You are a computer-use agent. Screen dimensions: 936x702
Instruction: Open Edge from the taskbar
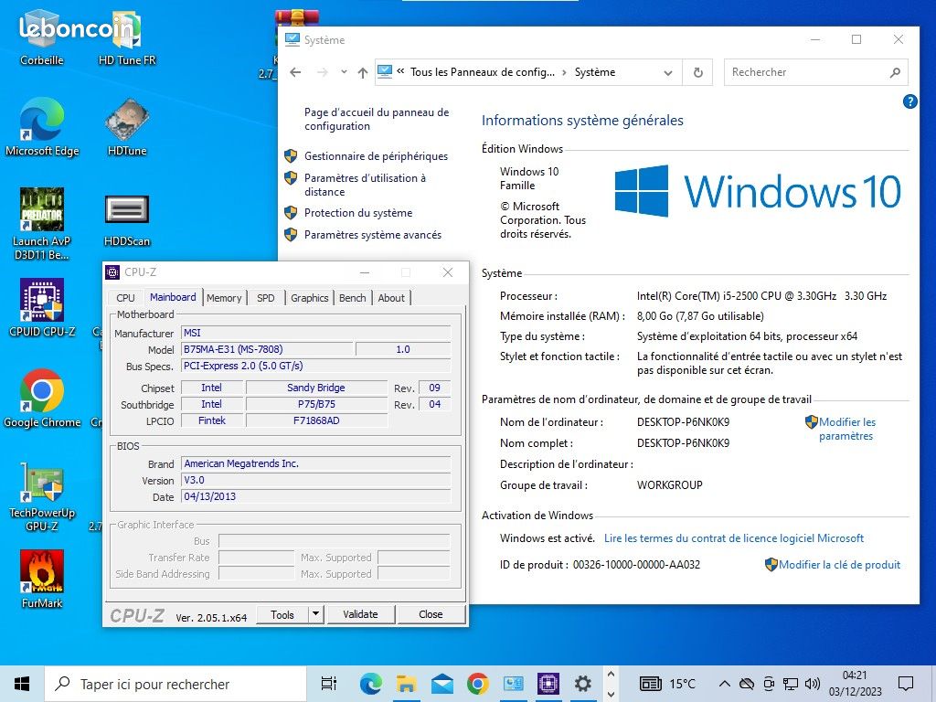coord(371,684)
